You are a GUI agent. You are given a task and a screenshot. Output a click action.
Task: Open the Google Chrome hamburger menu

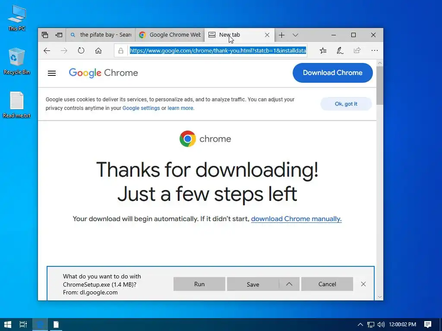tap(52, 73)
